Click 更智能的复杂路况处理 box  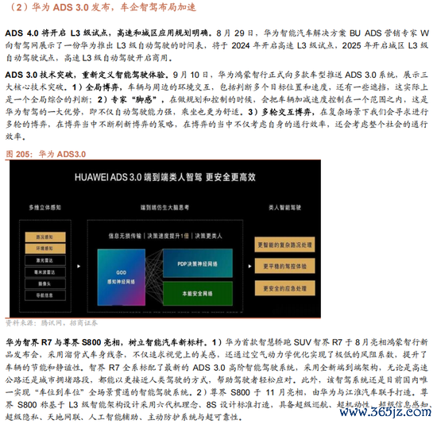coord(284,245)
